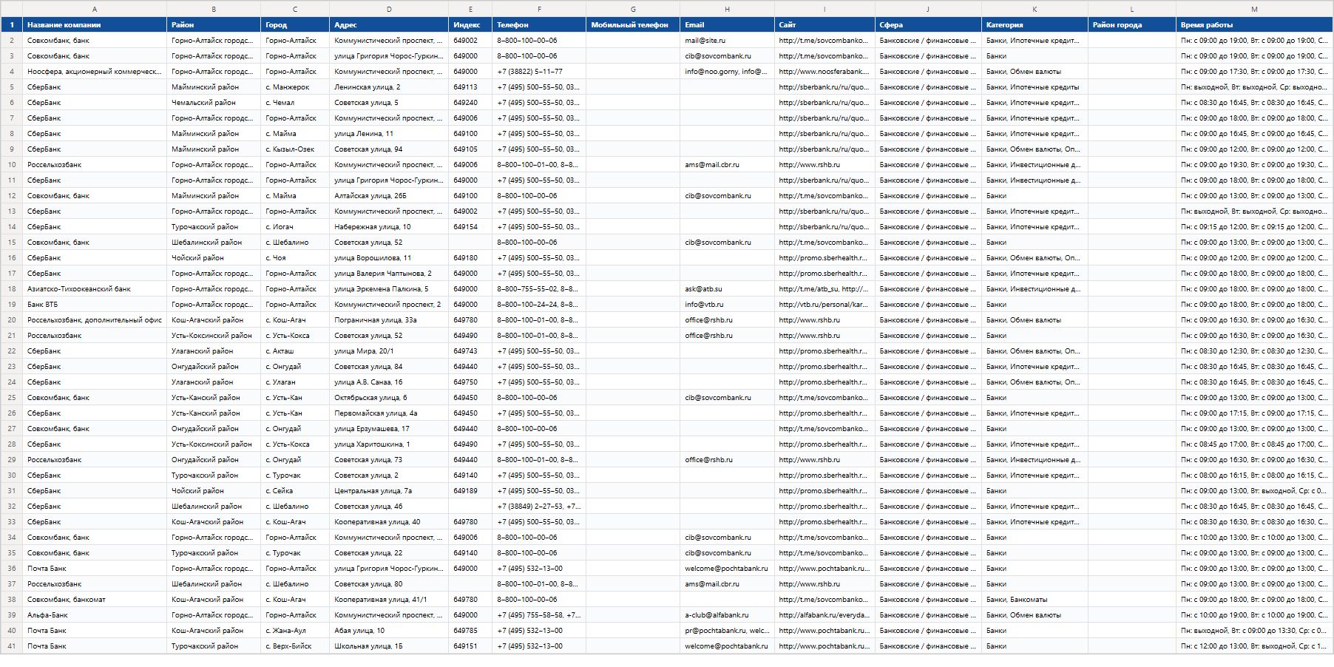Screen dimensions: 1334x667
Task: Select column M header letter
Action: point(1254,9)
